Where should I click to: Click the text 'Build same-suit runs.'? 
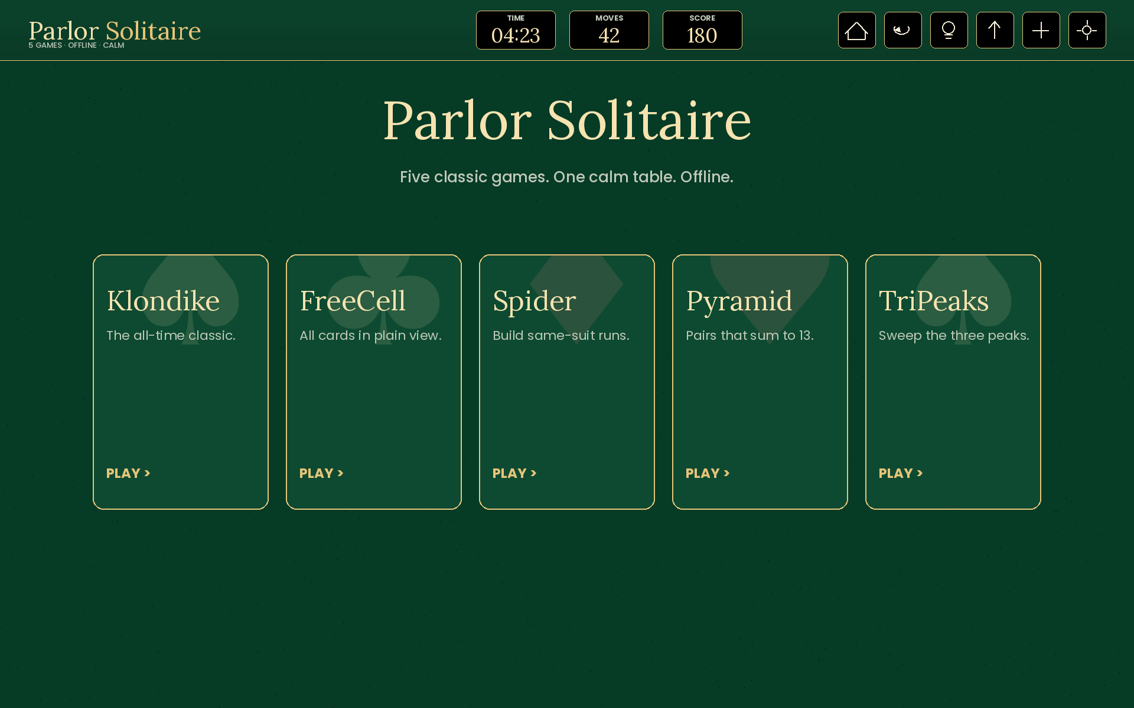click(561, 335)
